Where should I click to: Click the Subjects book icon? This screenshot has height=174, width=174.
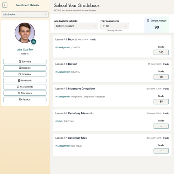click(20, 68)
